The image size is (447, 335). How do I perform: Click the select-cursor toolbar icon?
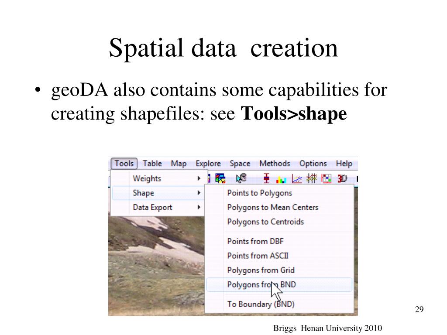241,178
